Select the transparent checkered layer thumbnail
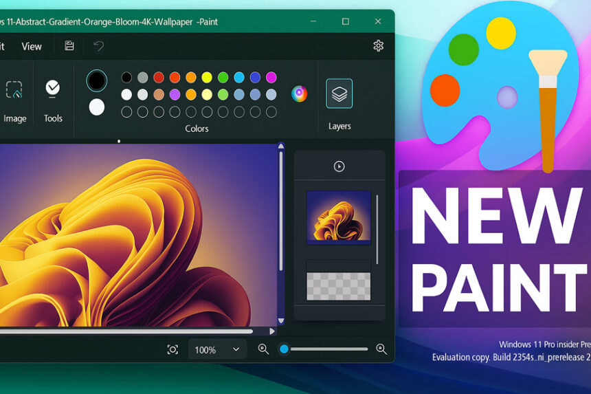 [x=339, y=286]
